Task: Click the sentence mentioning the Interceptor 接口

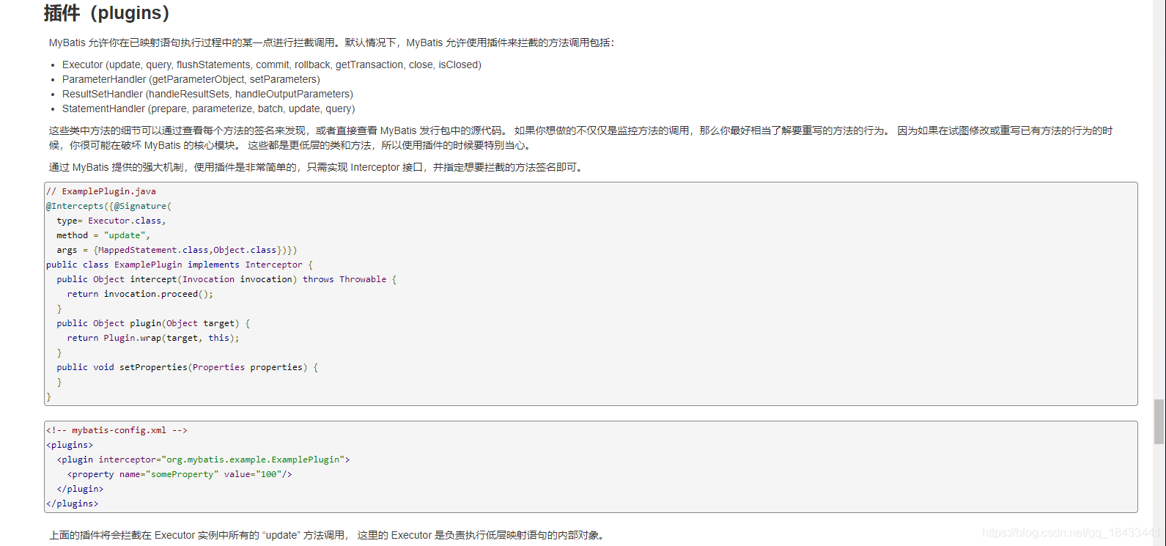Action: [x=317, y=167]
